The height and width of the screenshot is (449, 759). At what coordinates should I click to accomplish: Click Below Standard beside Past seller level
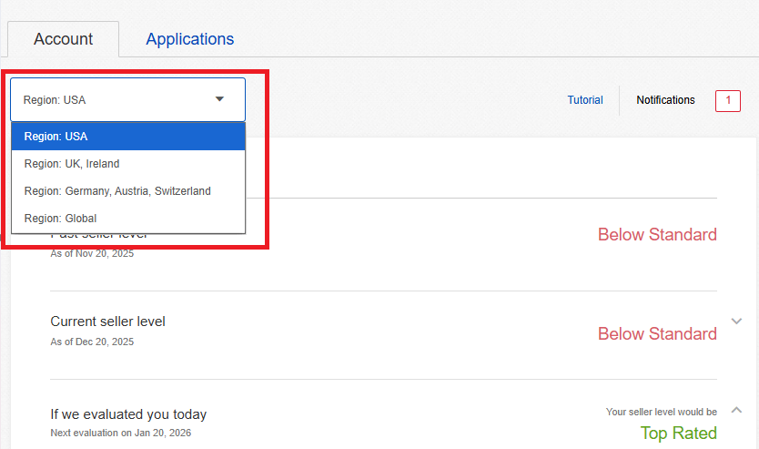tap(657, 235)
